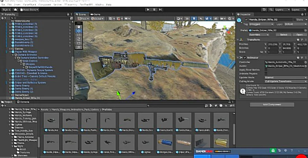Open the Assets menu
Image resolution: width=308 pixels, height=158 pixels.
coord(17,4)
